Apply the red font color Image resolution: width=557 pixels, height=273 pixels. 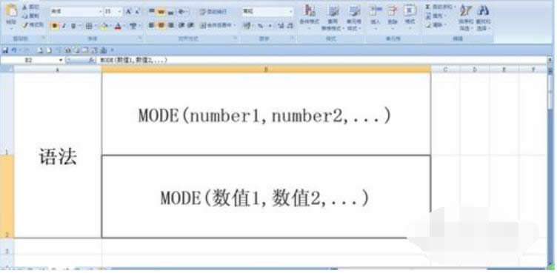point(118,26)
